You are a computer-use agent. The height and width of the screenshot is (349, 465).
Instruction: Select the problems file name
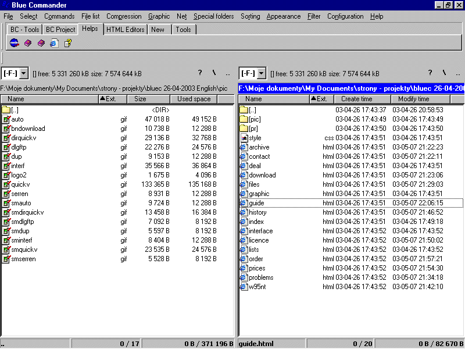[261, 278]
